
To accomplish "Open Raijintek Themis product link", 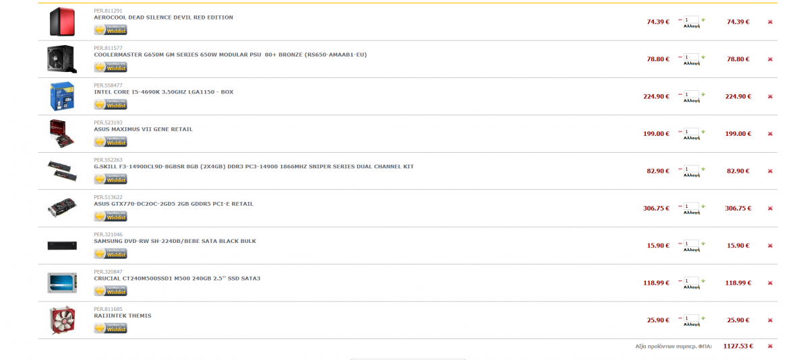I will 123,316.
